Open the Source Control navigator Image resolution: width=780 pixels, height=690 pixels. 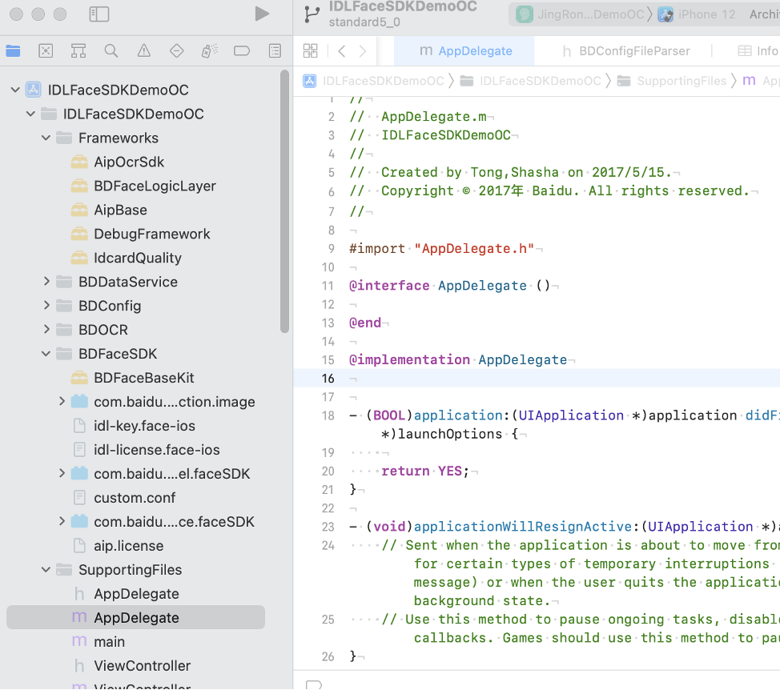(x=46, y=50)
